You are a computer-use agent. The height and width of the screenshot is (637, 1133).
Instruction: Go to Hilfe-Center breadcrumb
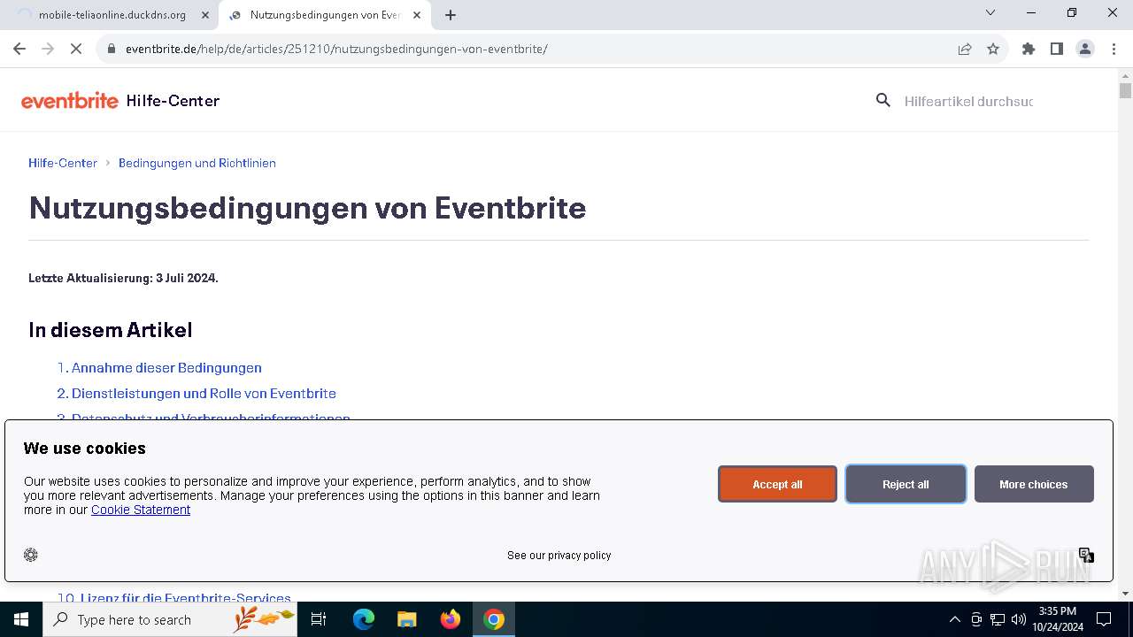click(63, 163)
